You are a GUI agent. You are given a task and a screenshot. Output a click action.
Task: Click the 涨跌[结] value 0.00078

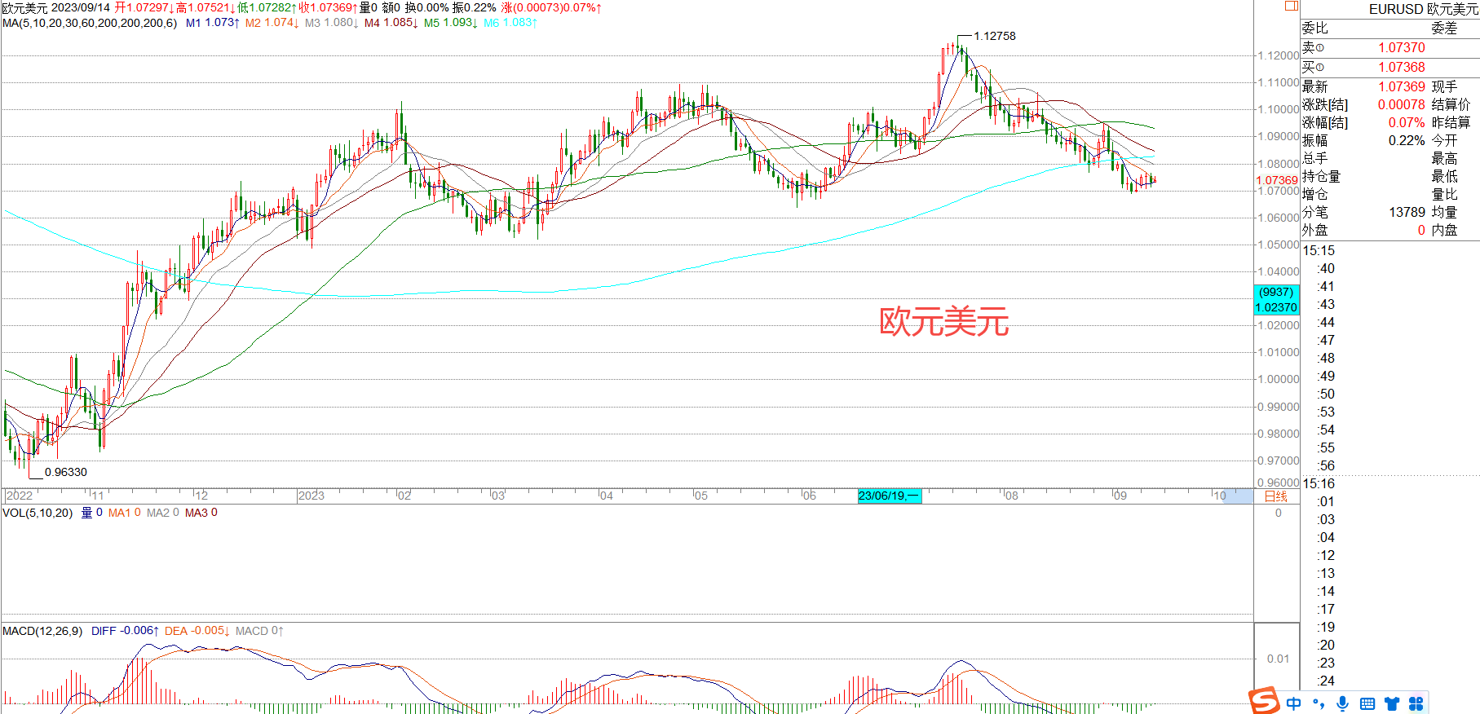pyautogui.click(x=1402, y=104)
